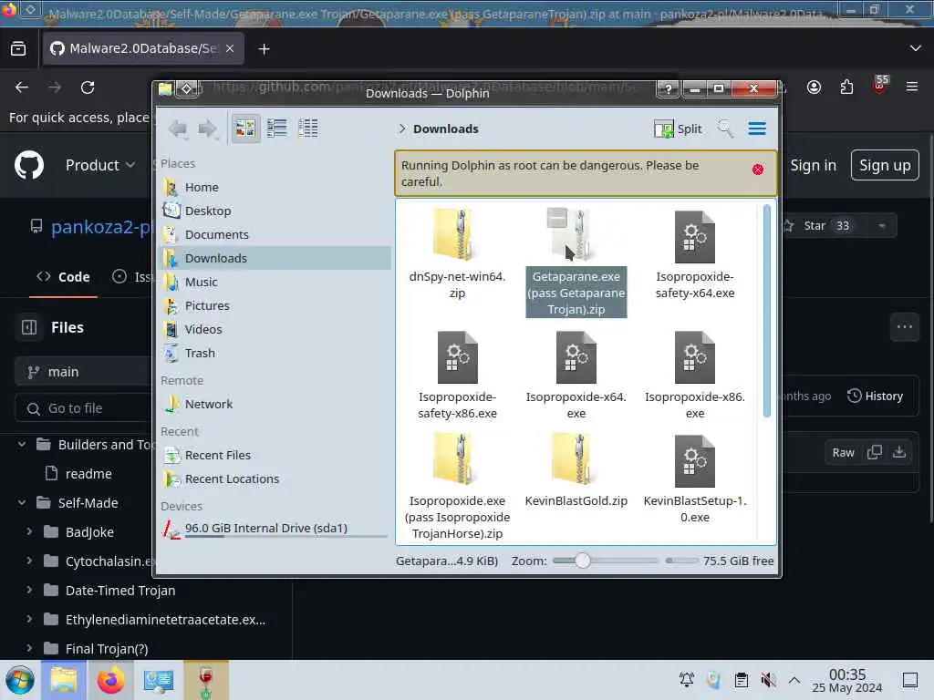Image resolution: width=934 pixels, height=700 pixels.
Task: Download raw file icon on GitHub
Action: pos(899,452)
